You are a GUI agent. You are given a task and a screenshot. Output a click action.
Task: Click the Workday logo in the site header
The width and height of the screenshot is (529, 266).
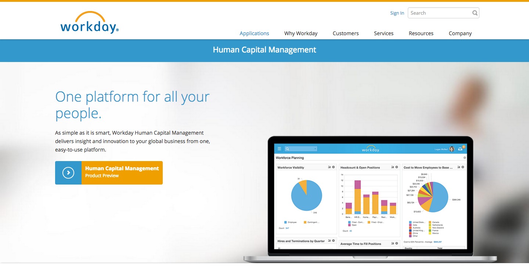coord(90,22)
